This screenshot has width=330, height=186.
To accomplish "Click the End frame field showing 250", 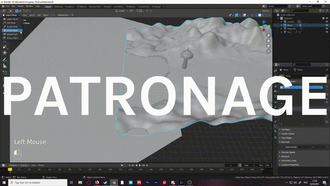I will pos(264,165).
